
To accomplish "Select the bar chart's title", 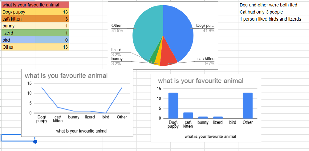I will point(200,81).
